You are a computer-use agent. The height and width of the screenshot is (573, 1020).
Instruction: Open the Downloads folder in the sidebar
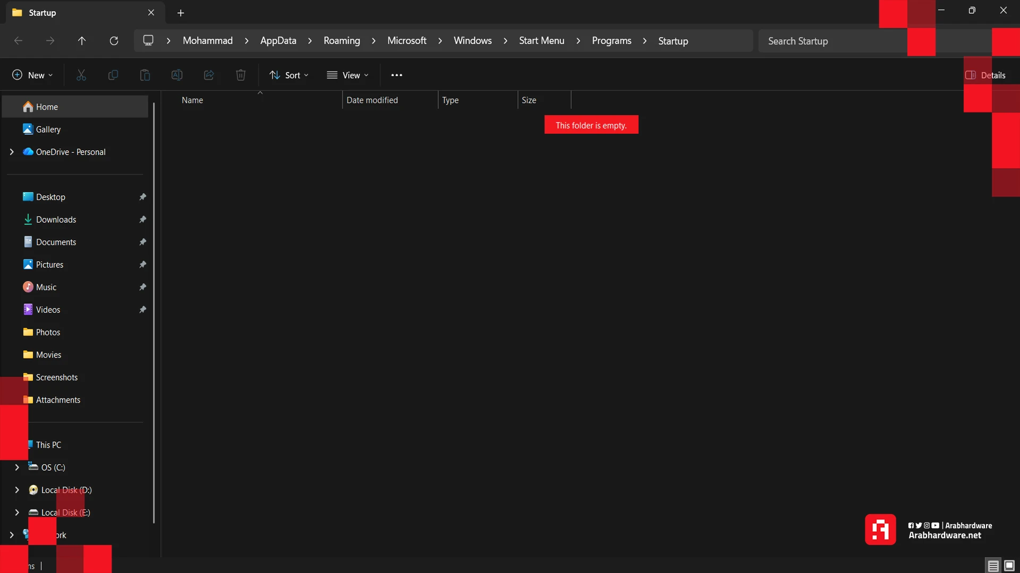[56, 219]
